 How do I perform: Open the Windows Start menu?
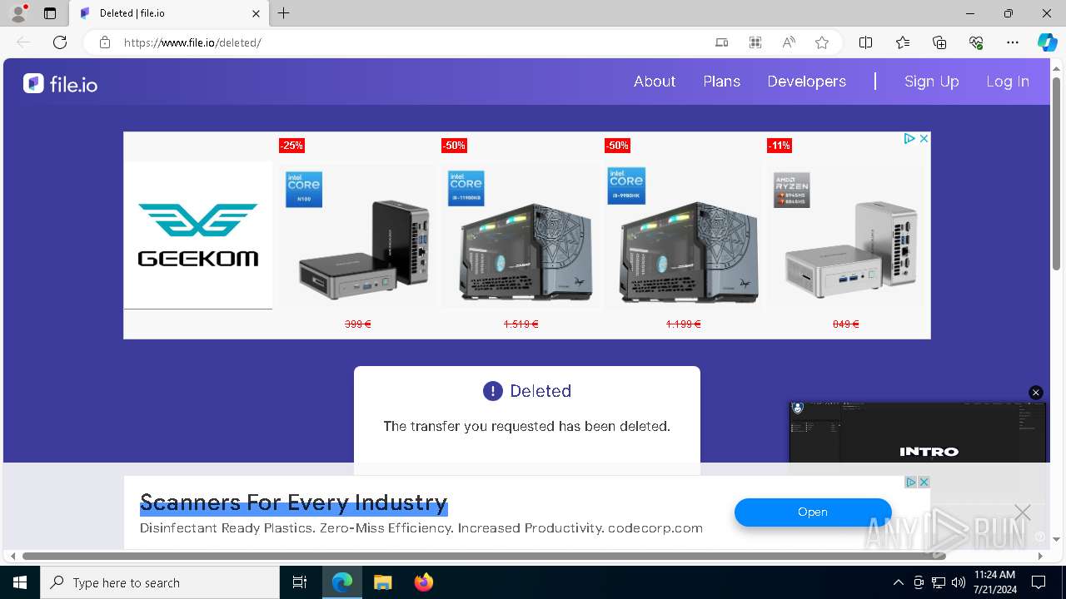pyautogui.click(x=20, y=582)
